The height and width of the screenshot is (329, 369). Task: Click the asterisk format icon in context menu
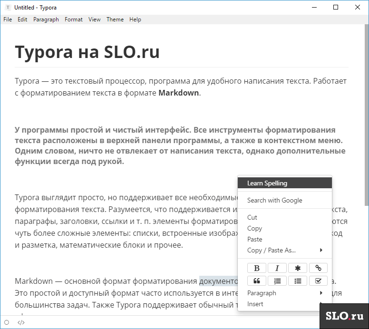pyautogui.click(x=298, y=268)
